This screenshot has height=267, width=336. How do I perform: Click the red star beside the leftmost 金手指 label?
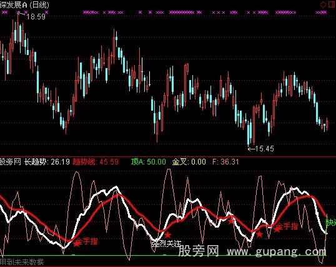[x=76, y=243]
